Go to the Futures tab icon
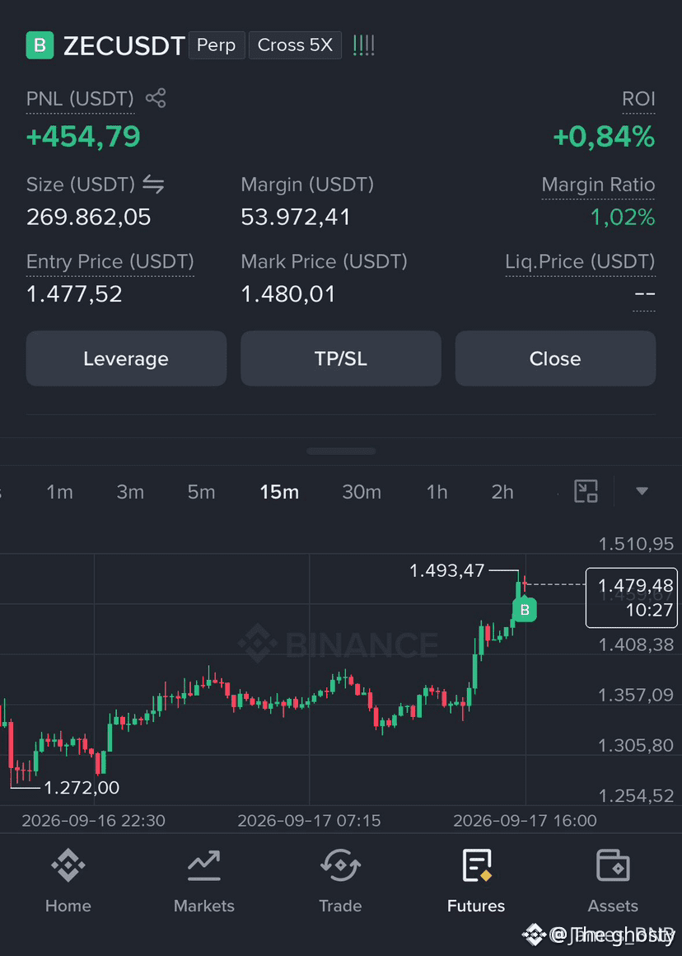Viewport: 682px width, 956px height. [x=476, y=866]
